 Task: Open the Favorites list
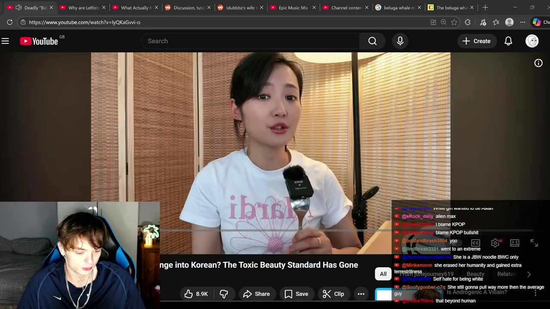496,22
